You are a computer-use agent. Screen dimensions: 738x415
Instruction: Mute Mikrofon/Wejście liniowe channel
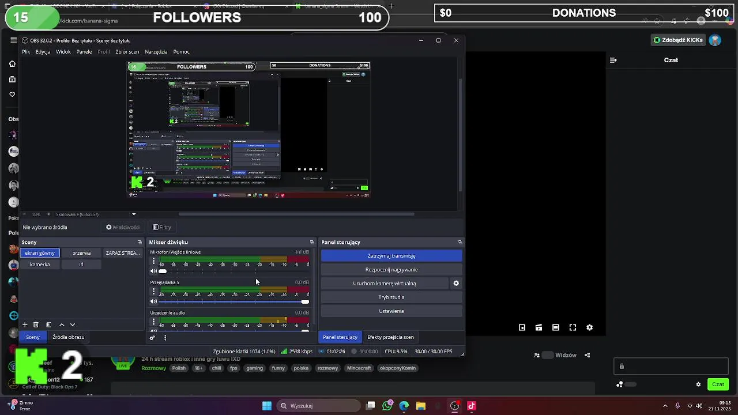point(153,271)
